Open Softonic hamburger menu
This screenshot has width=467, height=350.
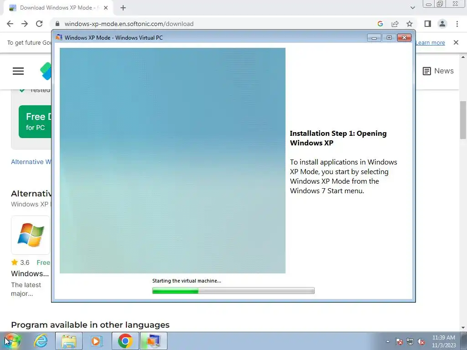[18, 71]
